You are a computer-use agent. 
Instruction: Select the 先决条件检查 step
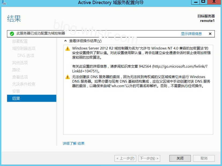point(24,84)
